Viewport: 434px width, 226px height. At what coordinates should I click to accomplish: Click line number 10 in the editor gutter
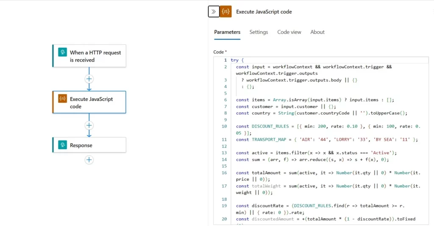coord(224,126)
